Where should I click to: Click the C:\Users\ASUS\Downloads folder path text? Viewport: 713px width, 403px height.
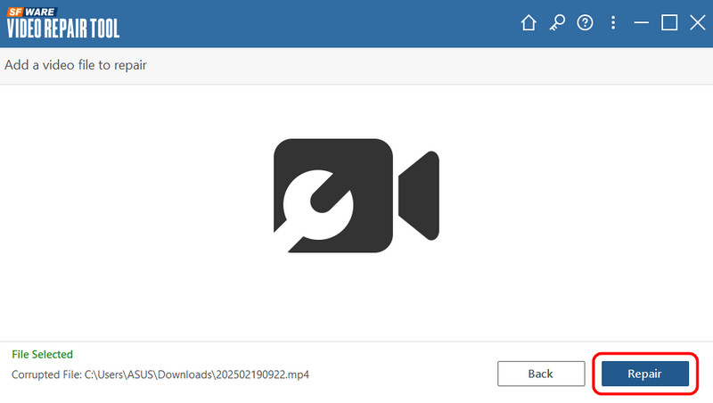(149, 374)
